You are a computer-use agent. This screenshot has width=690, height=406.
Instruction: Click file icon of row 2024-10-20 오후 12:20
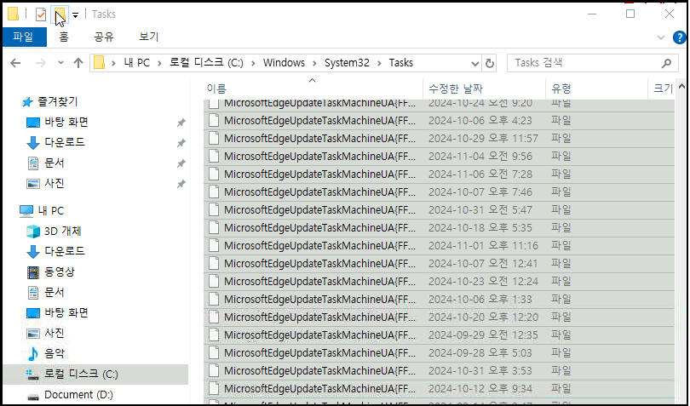click(214, 317)
